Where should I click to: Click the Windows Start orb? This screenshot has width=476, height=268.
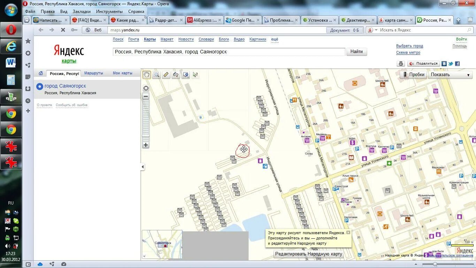pos(11,9)
